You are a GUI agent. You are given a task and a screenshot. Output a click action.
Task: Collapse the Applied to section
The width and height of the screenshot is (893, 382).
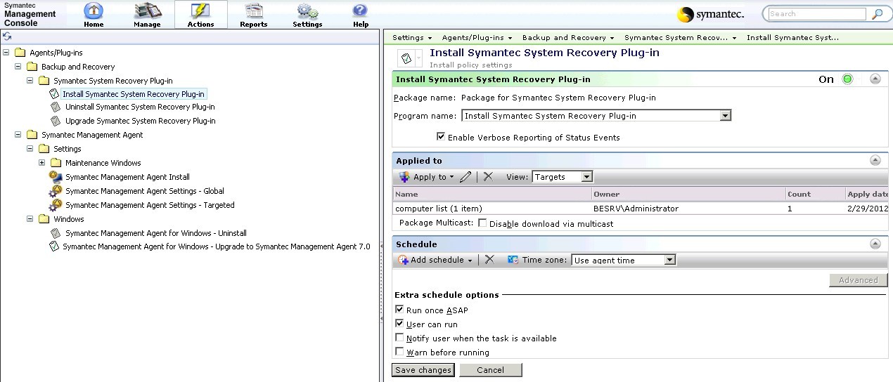coord(875,161)
